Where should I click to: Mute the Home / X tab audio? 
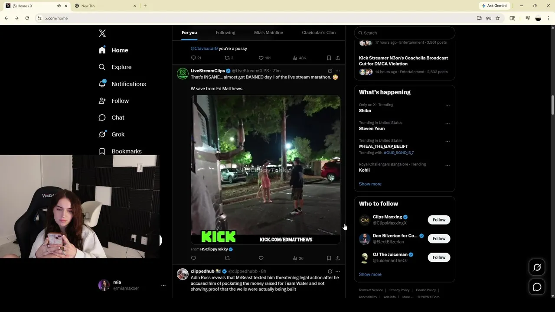tap(59, 6)
